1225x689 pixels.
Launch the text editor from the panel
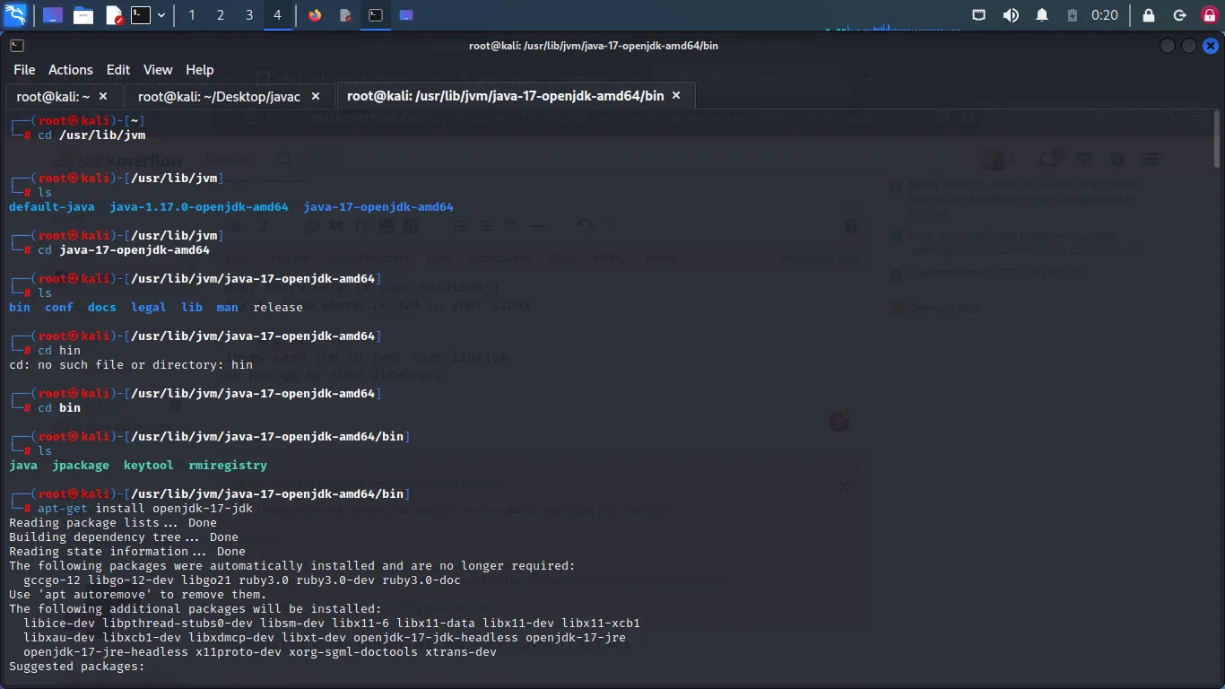tap(114, 15)
